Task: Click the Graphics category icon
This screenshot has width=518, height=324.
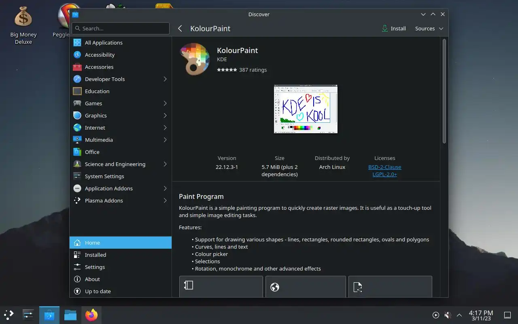Action: [77, 115]
